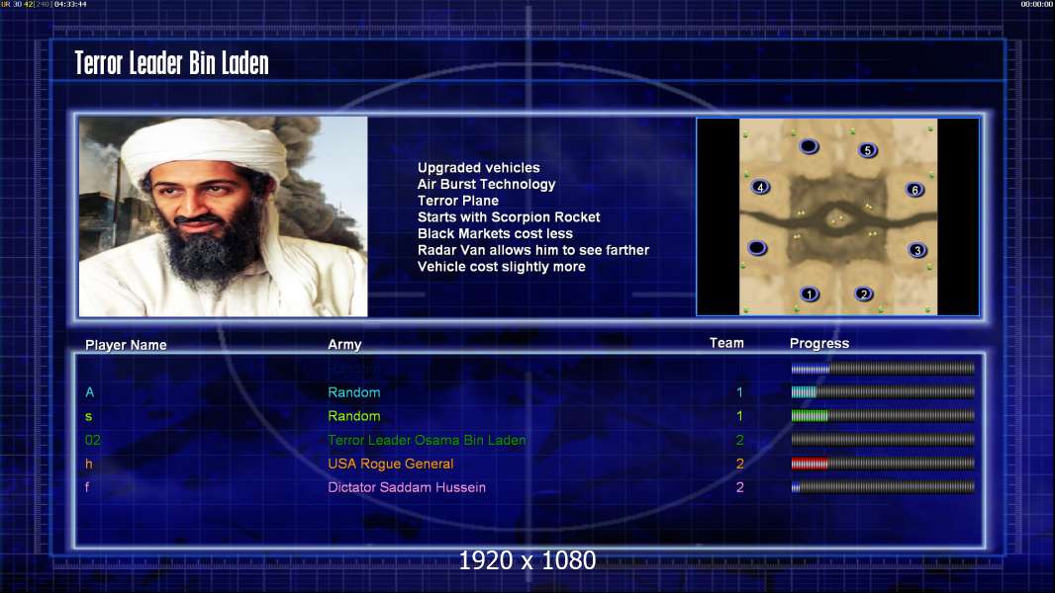
Task: Select start position 4 marker on map
Action: coord(760,187)
